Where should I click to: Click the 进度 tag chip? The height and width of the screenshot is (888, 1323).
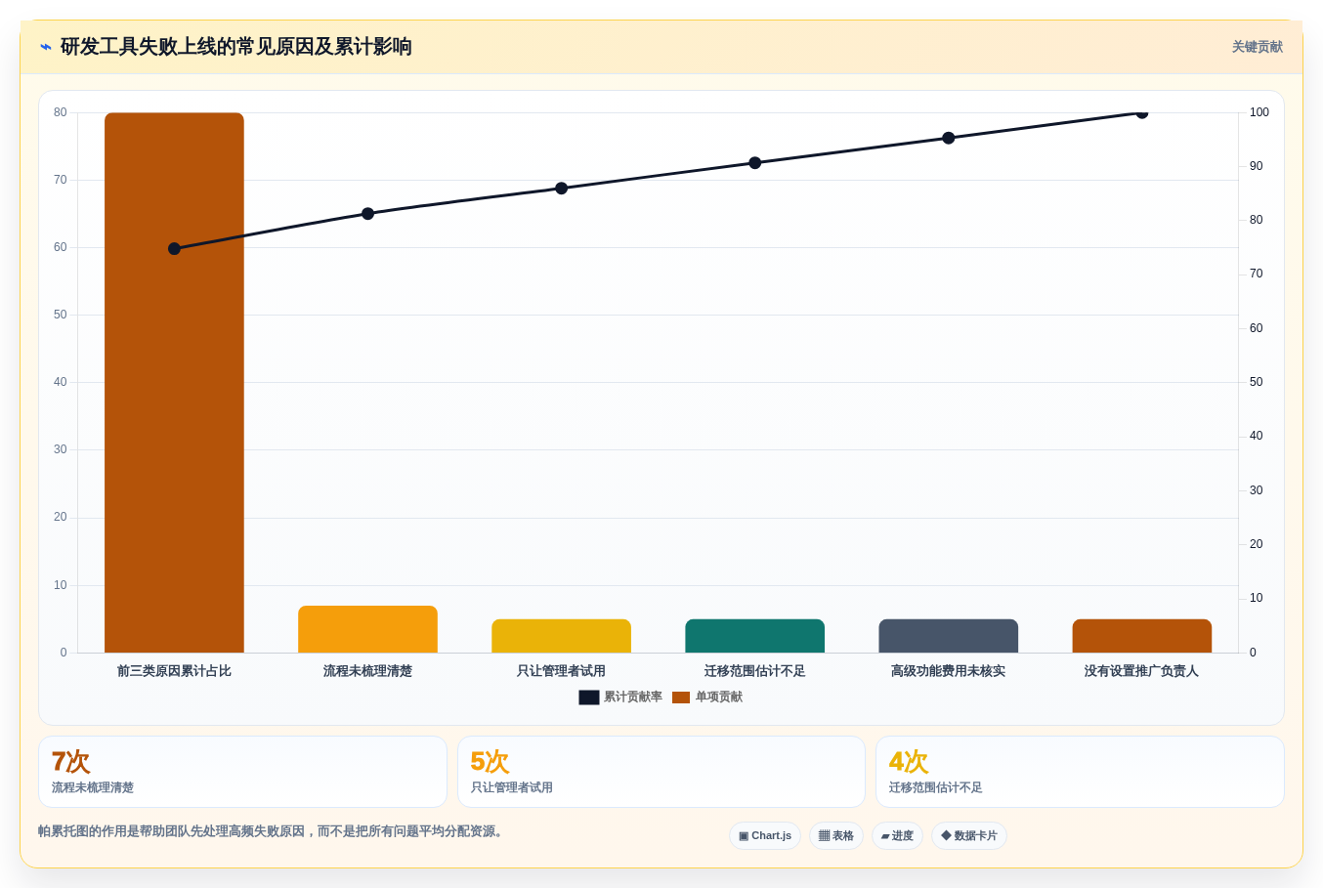point(897,836)
